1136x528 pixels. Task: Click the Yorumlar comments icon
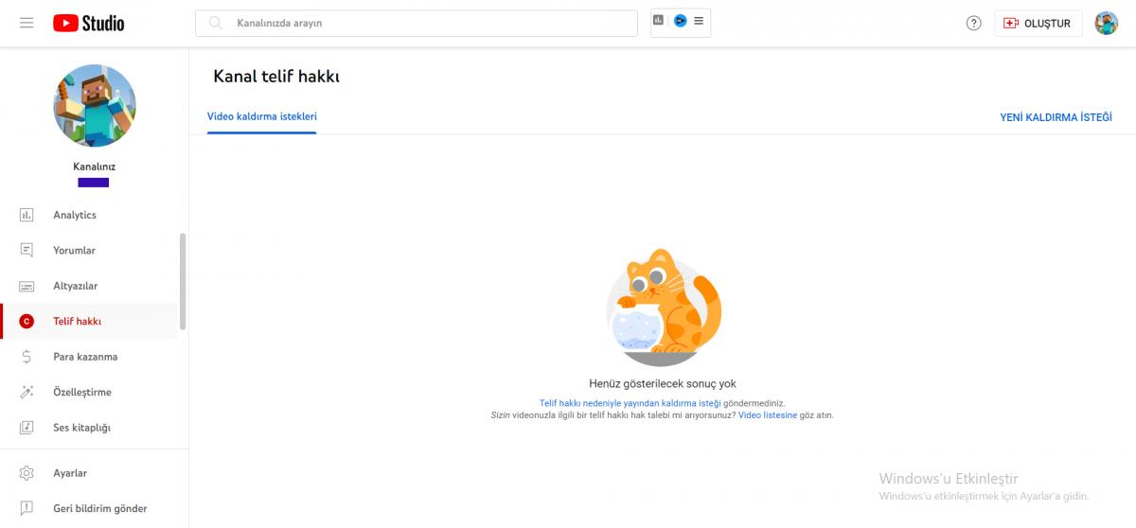pos(27,251)
